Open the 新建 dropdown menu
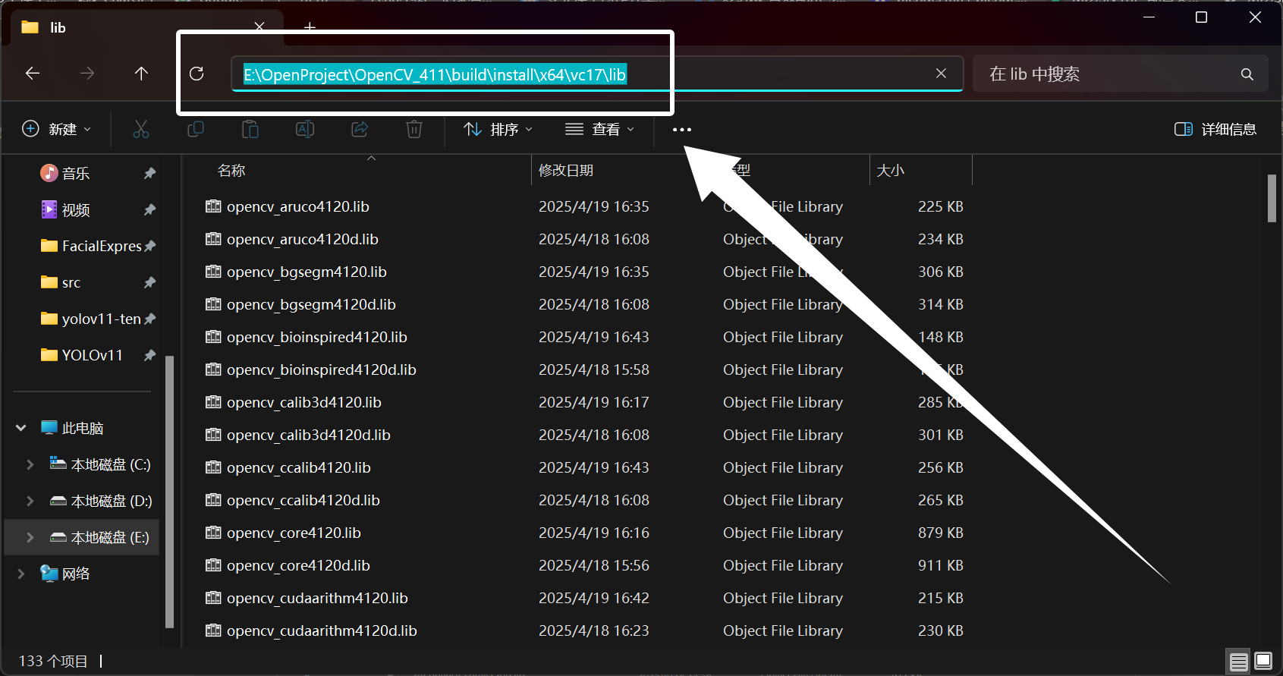 click(x=57, y=129)
